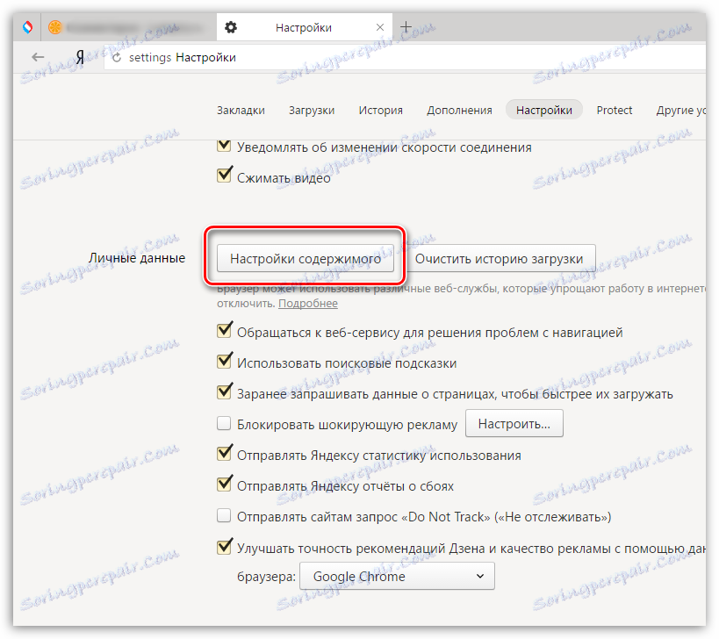Toggle the Сжимать видео checkbox

[224, 176]
